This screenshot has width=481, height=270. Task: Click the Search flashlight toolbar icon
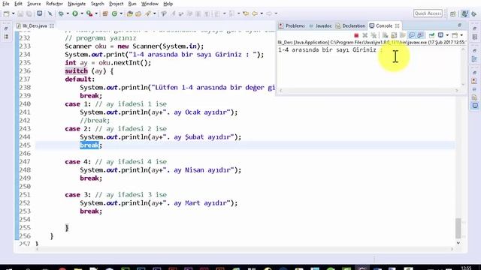coord(148,13)
